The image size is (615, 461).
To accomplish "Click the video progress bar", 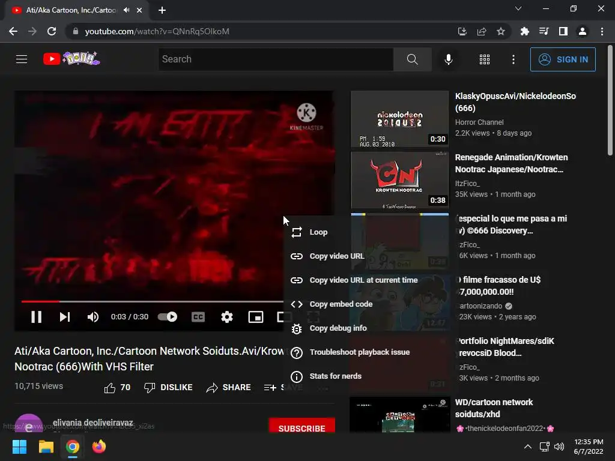I will (152, 301).
